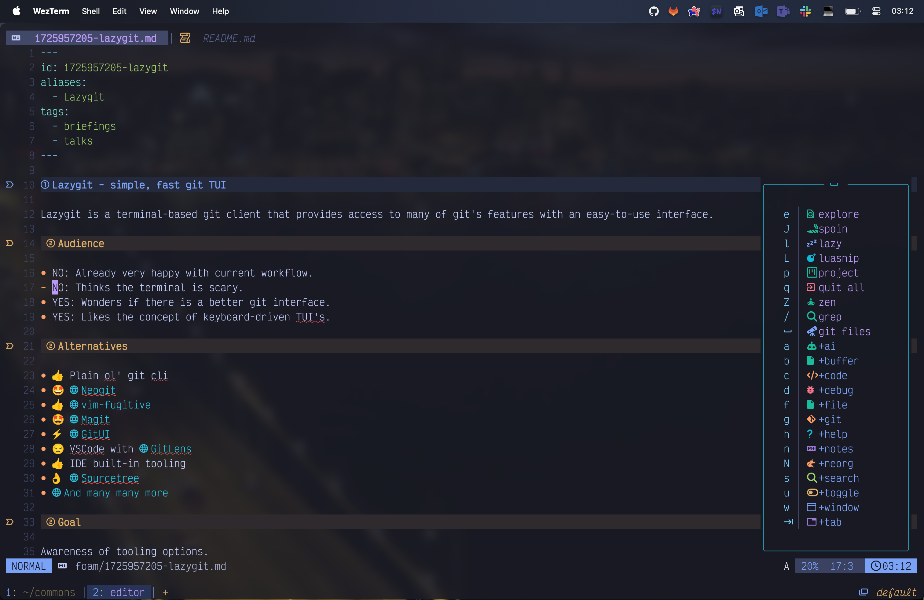Follow the Neogit link

point(98,390)
